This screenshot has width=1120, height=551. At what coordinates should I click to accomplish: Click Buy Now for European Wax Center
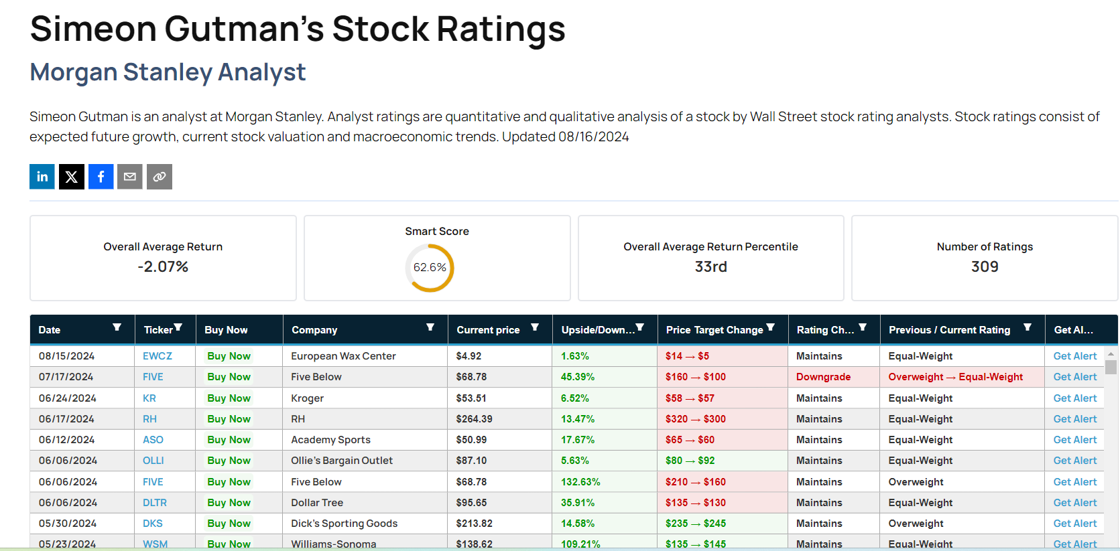point(229,356)
